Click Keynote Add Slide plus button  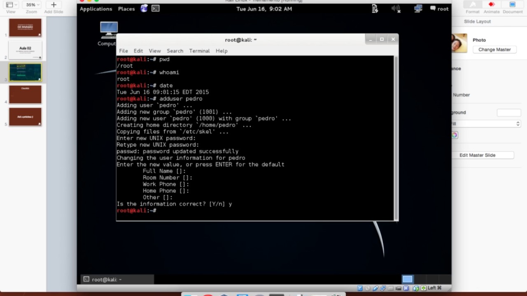tap(54, 5)
